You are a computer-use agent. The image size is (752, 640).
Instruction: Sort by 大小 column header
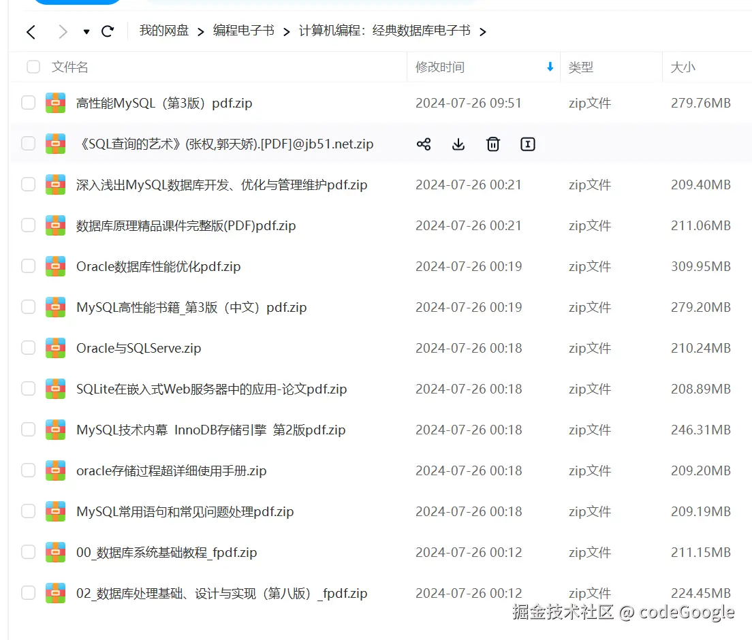tap(683, 67)
